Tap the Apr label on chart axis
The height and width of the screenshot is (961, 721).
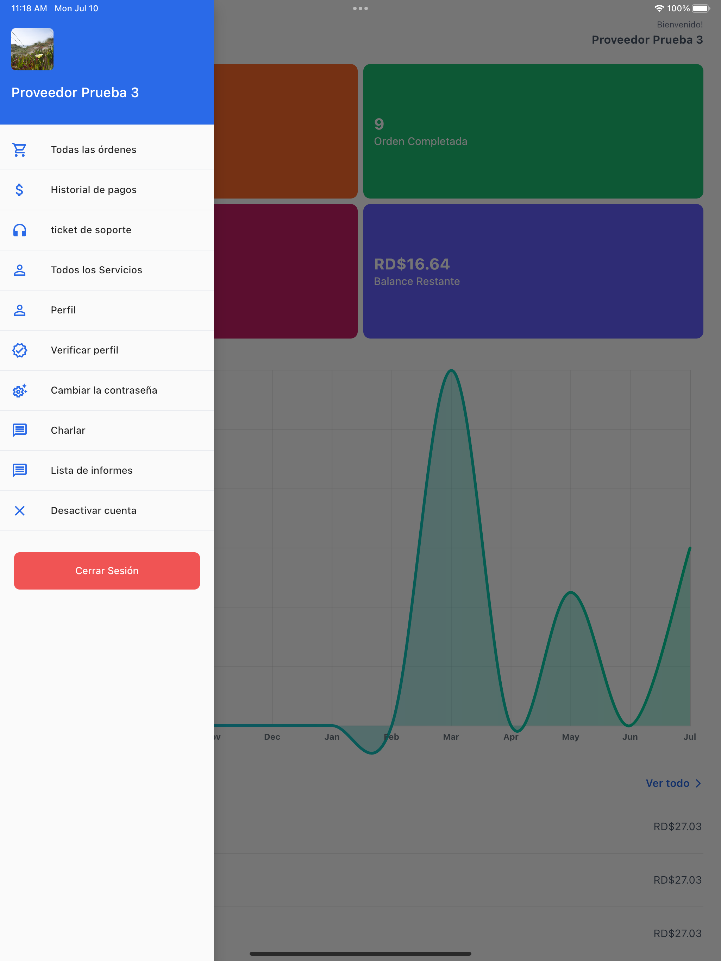(x=511, y=737)
